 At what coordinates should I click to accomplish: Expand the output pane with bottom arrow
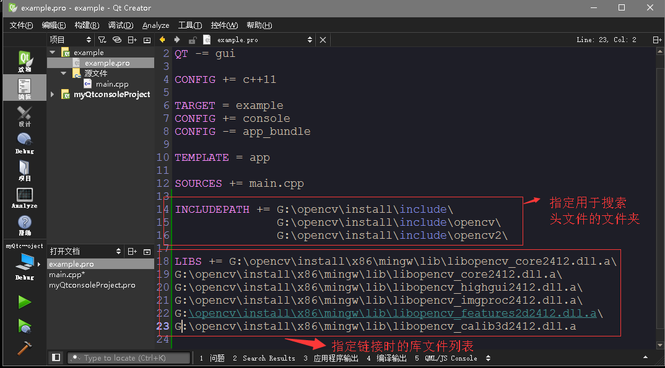[645, 358]
